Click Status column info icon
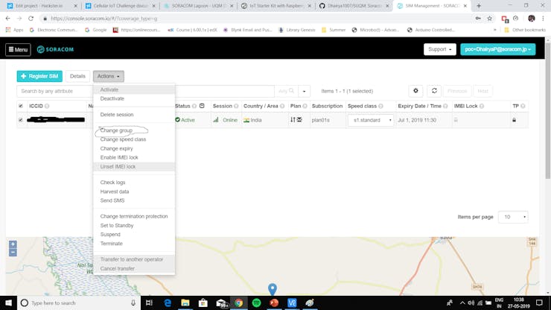 [194, 107]
